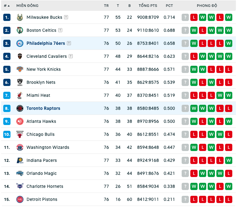Click Milwaukee Bucks' first red L form badge
The height and width of the screenshot is (207, 237).
click(x=194, y=17)
